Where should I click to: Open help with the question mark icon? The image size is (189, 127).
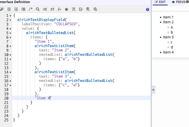coord(148,9)
